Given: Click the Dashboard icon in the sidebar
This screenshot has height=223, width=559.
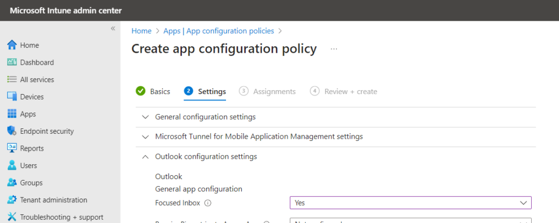Looking at the screenshot, I should click(x=12, y=62).
